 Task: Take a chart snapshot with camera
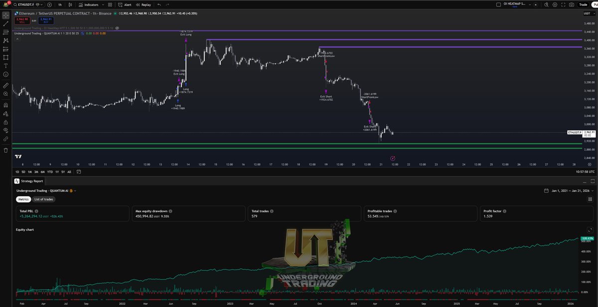coord(571,4)
